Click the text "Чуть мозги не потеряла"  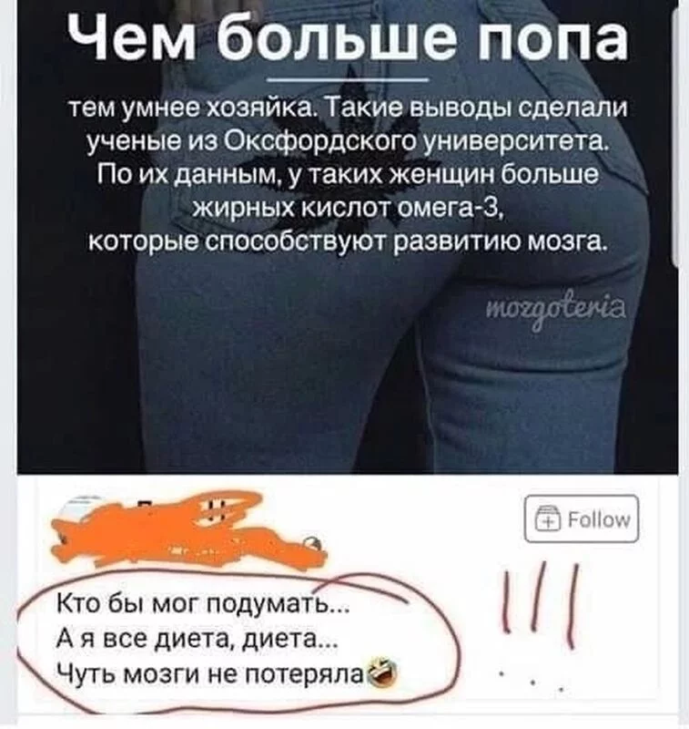(210, 672)
